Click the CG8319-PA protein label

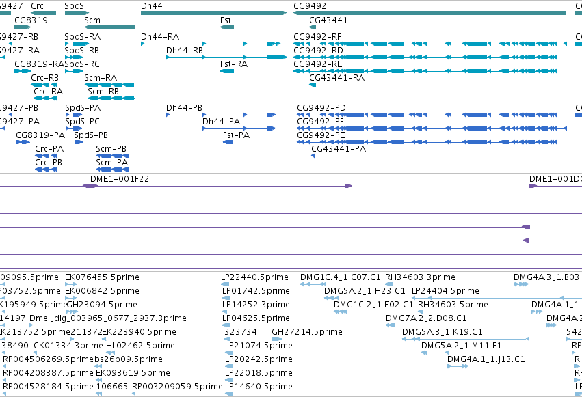click(x=40, y=135)
